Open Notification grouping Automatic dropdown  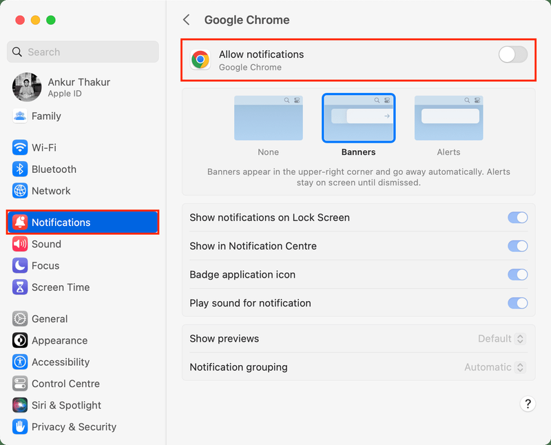[x=495, y=367]
